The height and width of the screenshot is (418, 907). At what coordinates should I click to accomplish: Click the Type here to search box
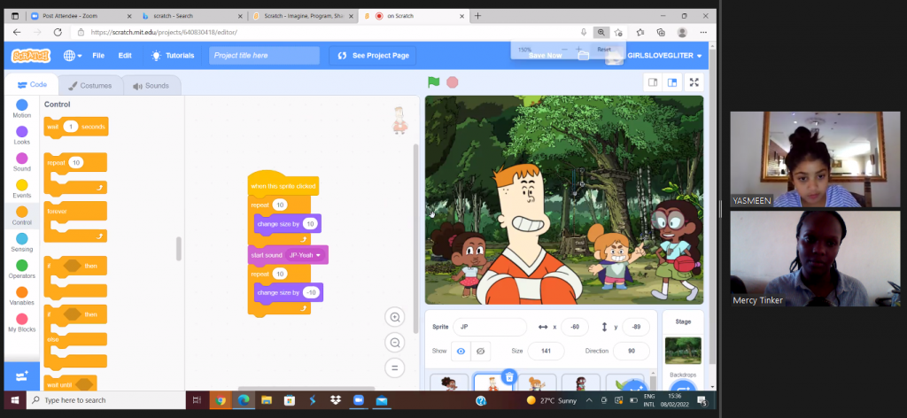coord(106,400)
